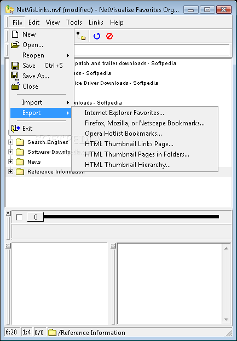Maximize the NetVisualize window

(207, 10)
